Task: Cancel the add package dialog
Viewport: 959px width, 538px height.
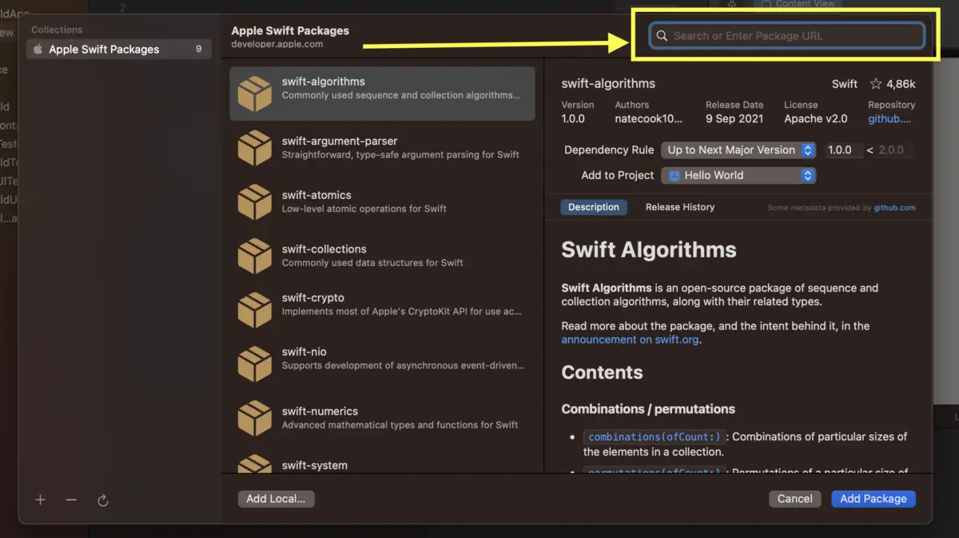Action: [x=795, y=499]
